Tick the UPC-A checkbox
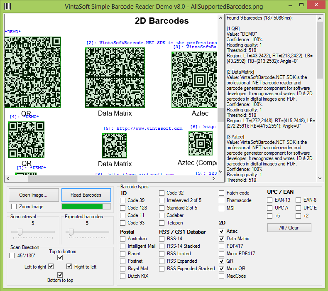The image size is (328, 291). point(269,208)
